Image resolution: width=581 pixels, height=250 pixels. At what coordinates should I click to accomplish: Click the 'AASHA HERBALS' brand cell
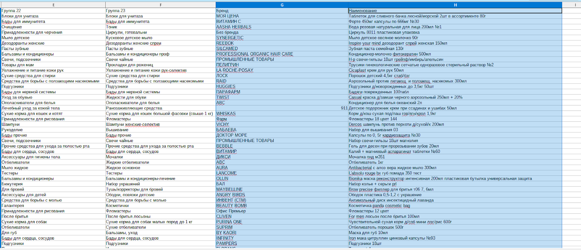pos(282,27)
